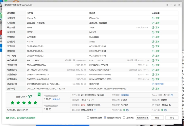Viewport: 184px width, 126px height.
Task: Click the green check icon for 硬盘容量 row
Action: pyautogui.click(x=153, y=28)
